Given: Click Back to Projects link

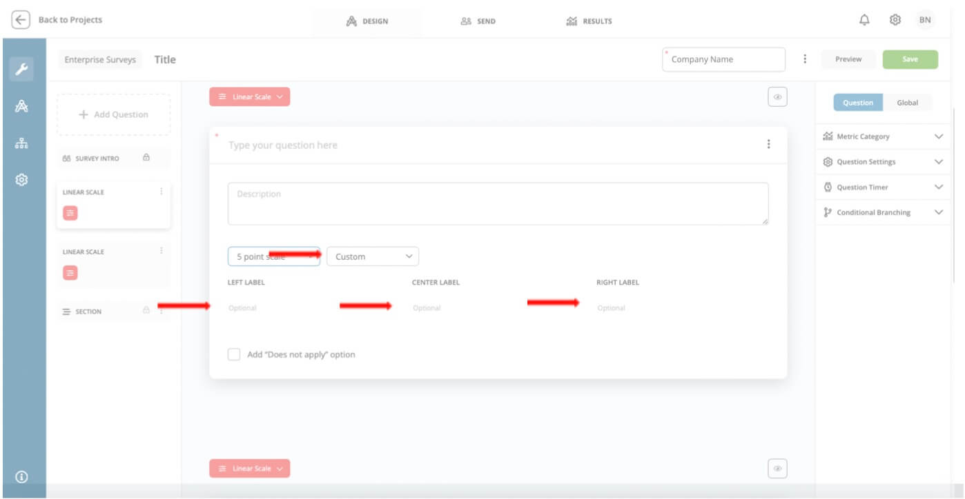Looking at the screenshot, I should [70, 20].
